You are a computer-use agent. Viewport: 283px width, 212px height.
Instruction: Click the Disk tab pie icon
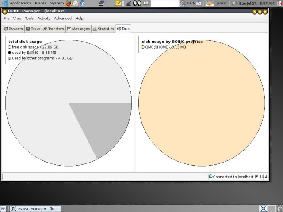(119, 29)
